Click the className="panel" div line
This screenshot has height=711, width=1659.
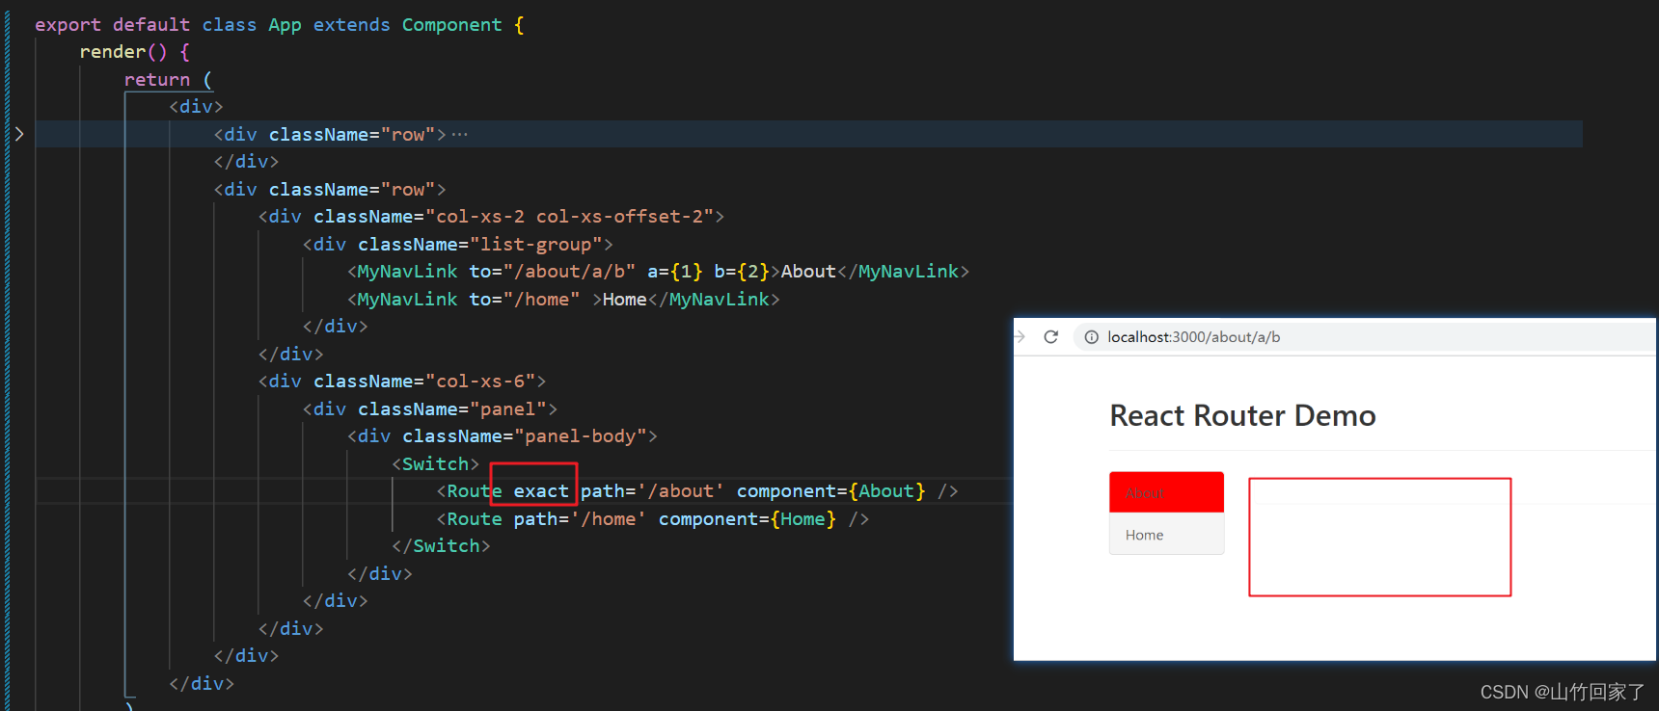429,409
